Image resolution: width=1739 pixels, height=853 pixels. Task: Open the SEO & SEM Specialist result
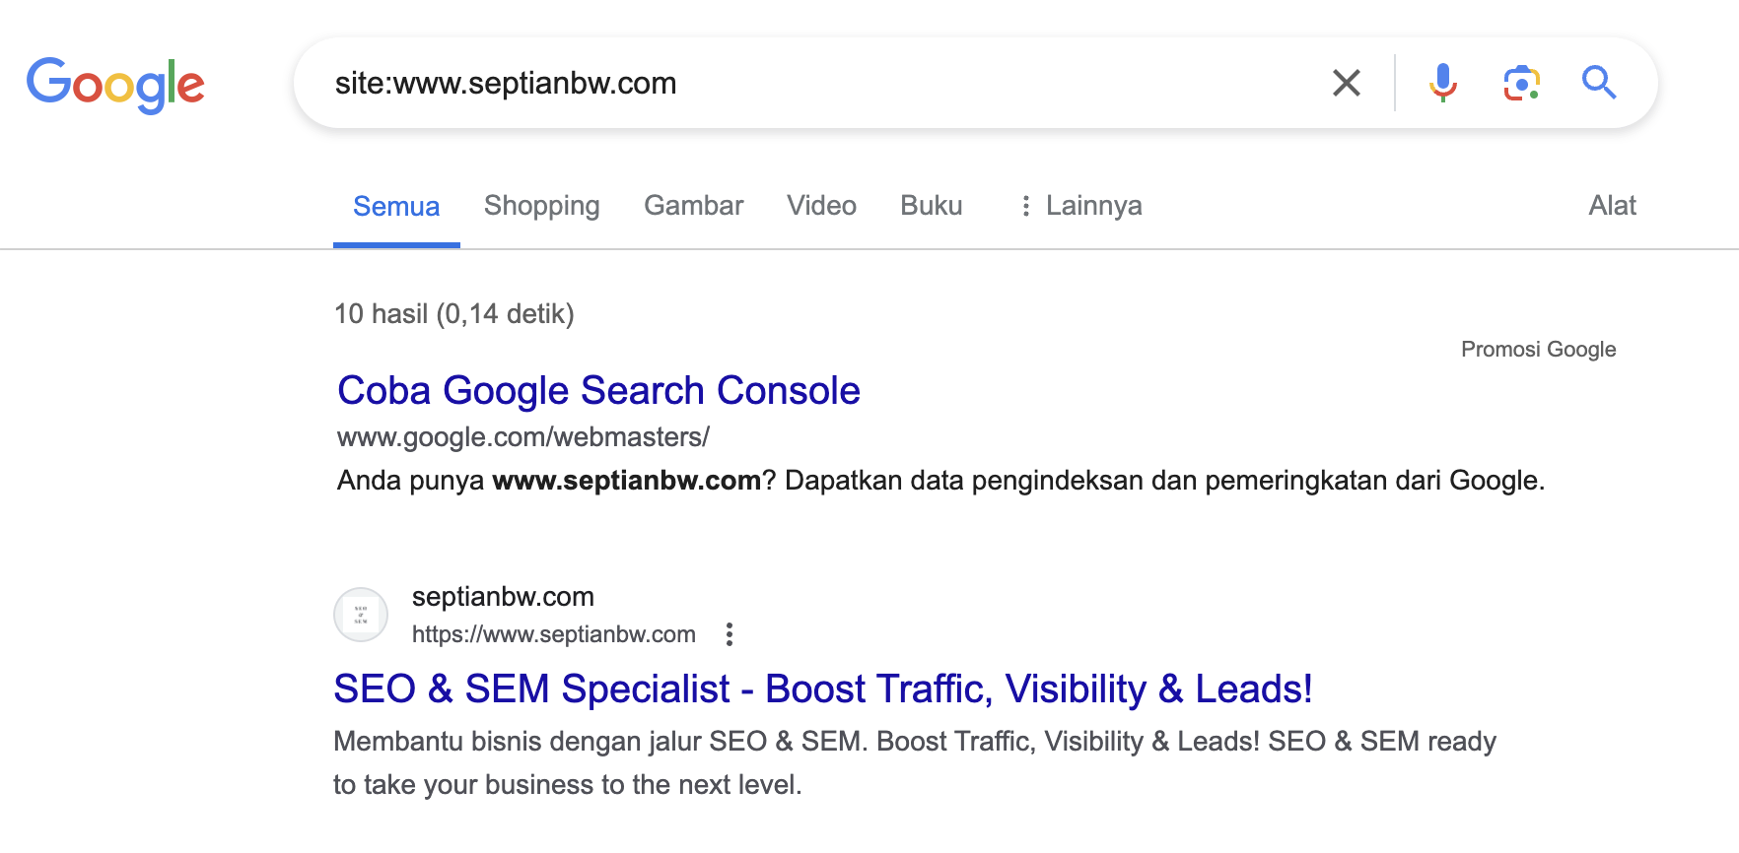point(823,689)
